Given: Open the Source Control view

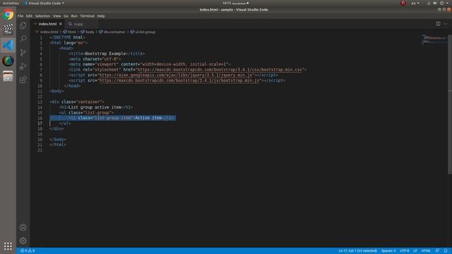Looking at the screenshot, I should 23,52.
